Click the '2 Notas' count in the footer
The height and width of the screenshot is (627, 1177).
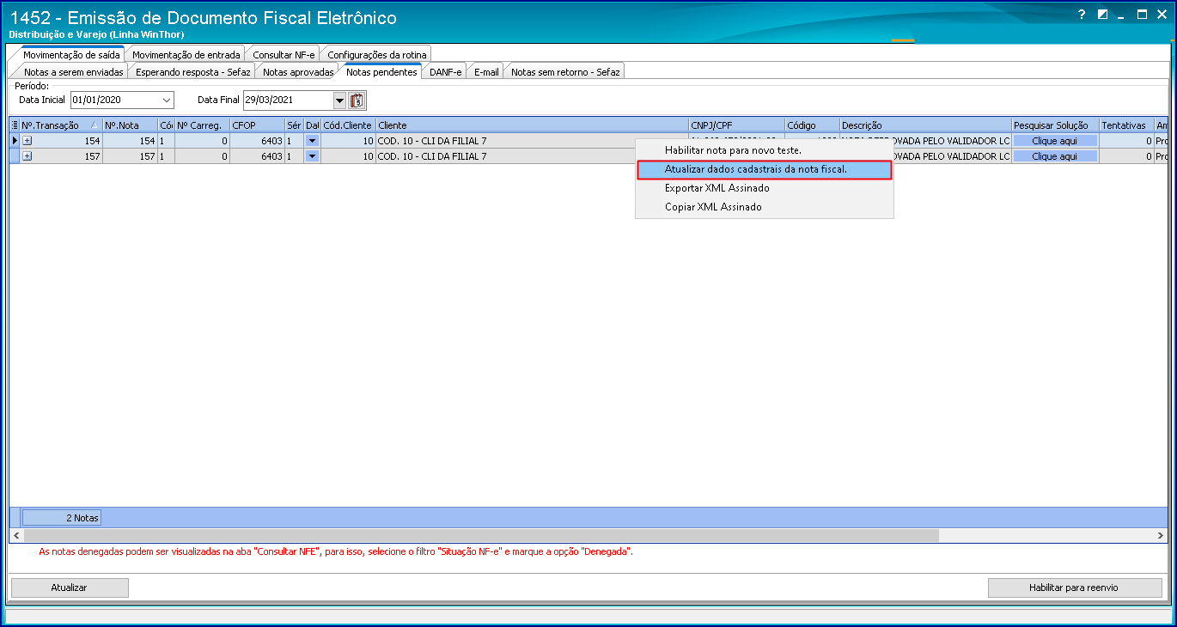[x=62, y=518]
